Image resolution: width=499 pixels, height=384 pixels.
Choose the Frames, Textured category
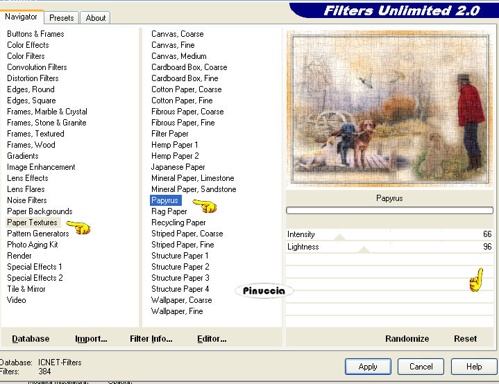pos(35,134)
